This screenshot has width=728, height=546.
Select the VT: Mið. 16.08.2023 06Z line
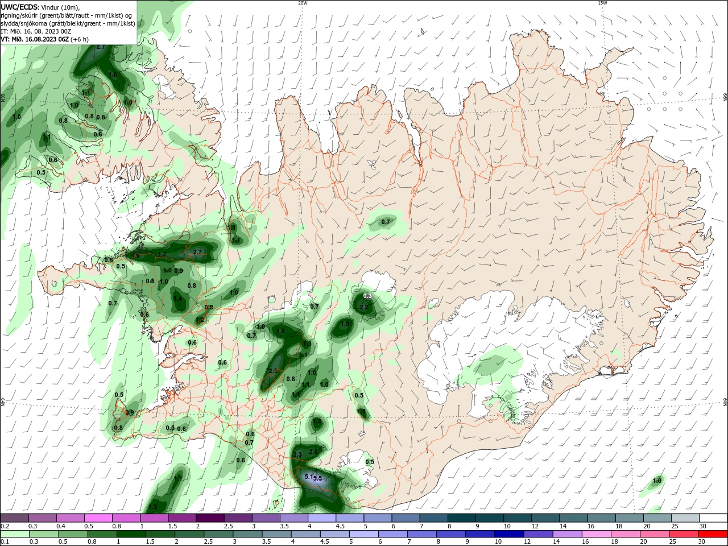click(x=44, y=39)
